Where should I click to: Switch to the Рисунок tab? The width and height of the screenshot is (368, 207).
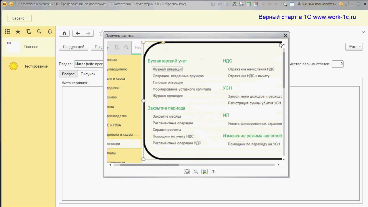pyautogui.click(x=88, y=74)
